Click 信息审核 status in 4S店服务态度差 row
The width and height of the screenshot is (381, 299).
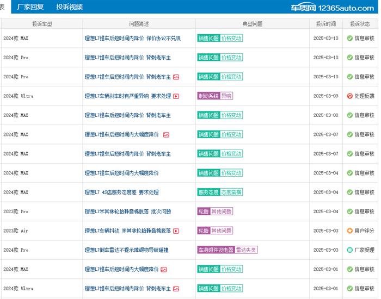364,192
